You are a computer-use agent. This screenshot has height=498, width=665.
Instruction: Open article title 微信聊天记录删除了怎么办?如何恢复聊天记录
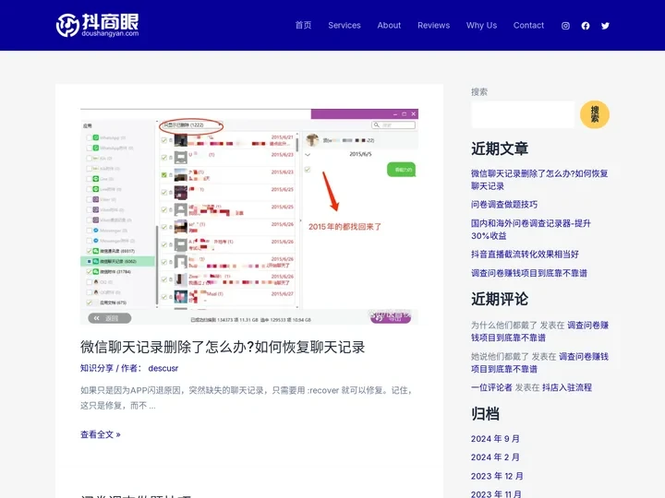pyautogui.click(x=223, y=347)
